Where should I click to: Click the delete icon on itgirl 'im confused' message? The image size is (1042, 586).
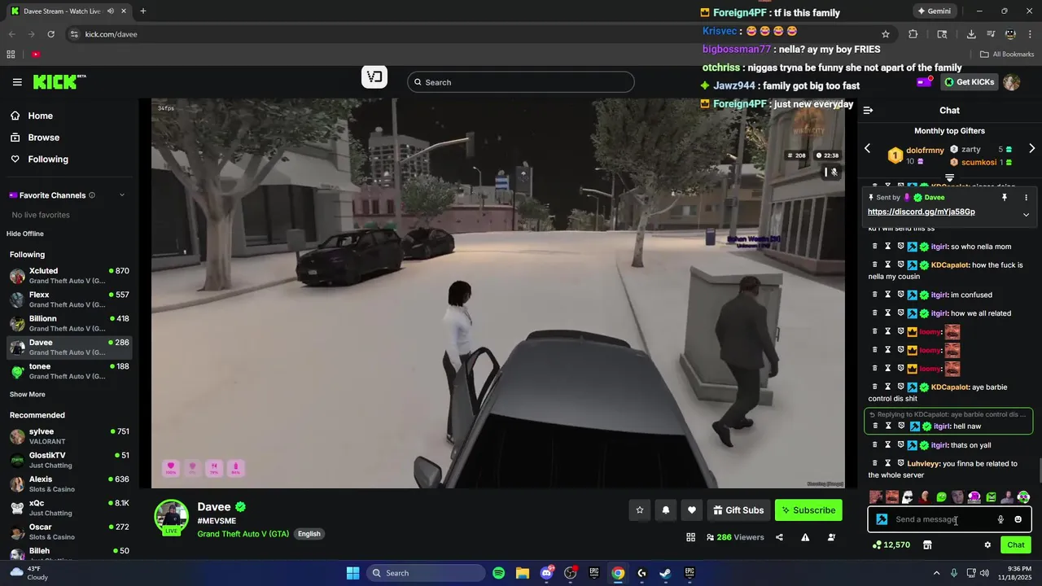point(875,295)
